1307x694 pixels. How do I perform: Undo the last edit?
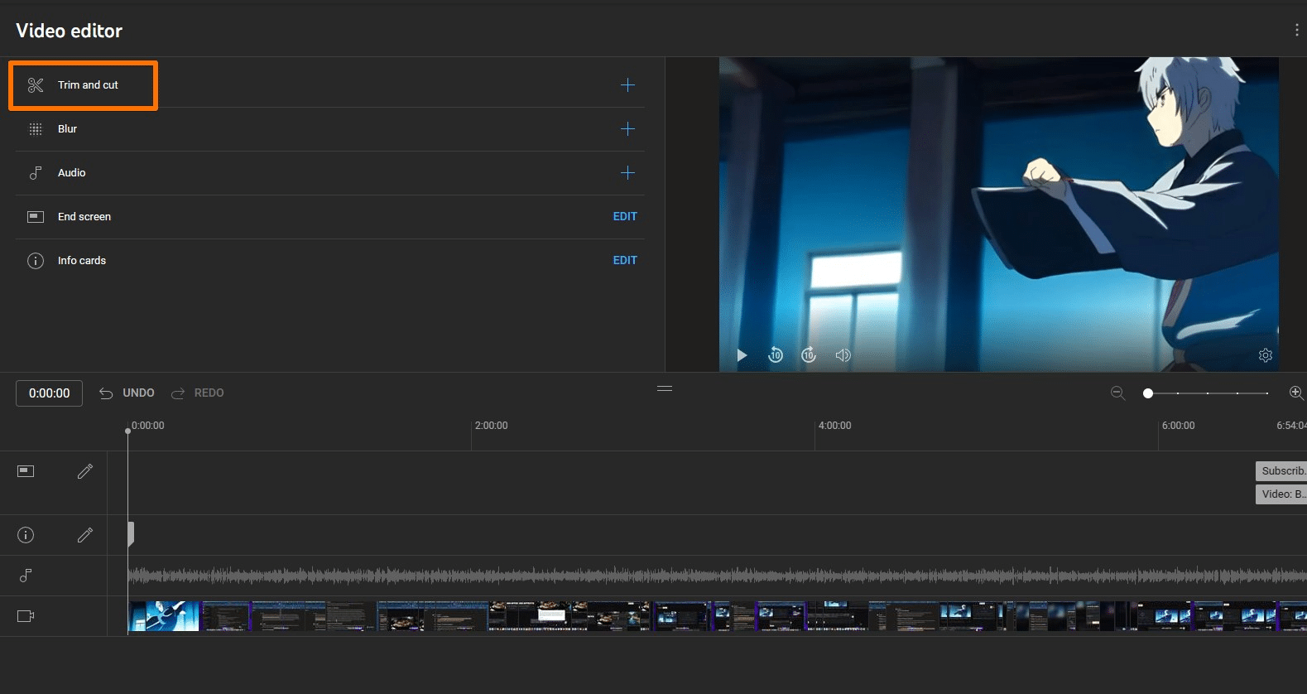point(127,393)
